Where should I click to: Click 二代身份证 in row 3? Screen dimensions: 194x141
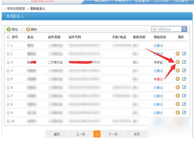[x=55, y=62]
